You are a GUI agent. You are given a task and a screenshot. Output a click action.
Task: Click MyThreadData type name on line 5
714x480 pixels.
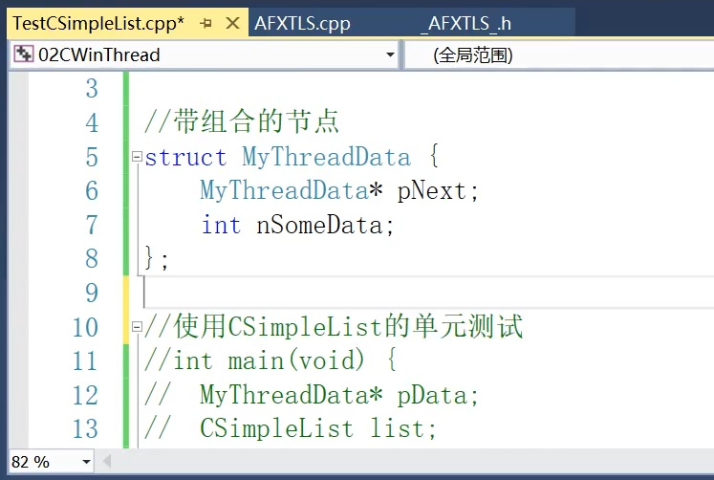(x=326, y=157)
